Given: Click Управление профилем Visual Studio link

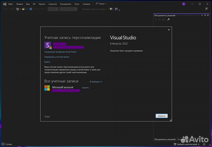Looking at the screenshot, I should pos(60,52).
